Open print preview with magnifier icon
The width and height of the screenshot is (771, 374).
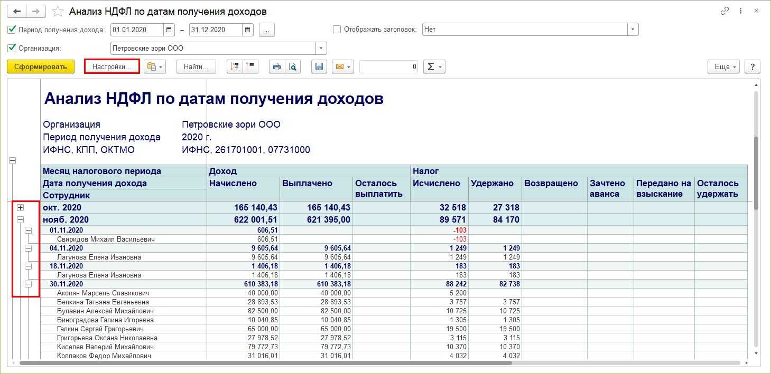(x=292, y=66)
